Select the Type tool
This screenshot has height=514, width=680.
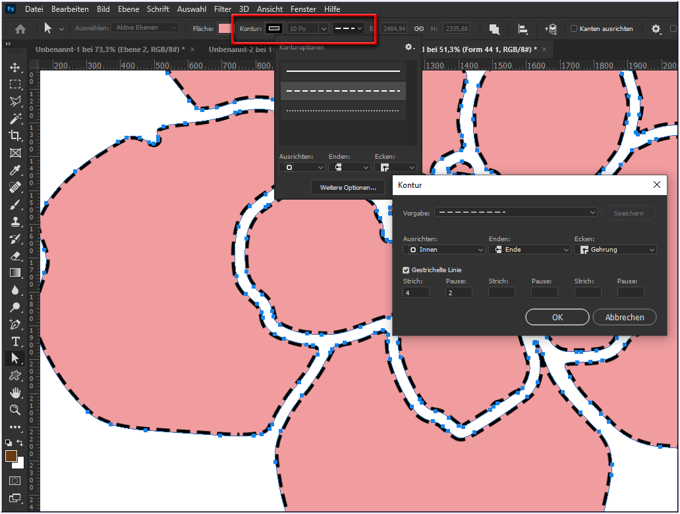(x=14, y=341)
